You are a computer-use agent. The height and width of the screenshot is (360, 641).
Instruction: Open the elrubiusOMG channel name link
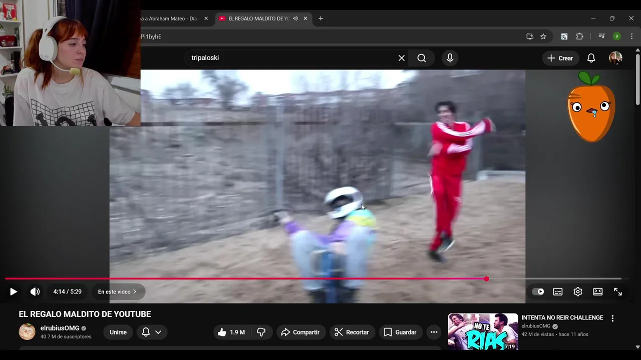[60, 328]
